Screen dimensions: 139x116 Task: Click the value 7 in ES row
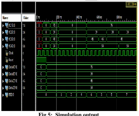23,95
